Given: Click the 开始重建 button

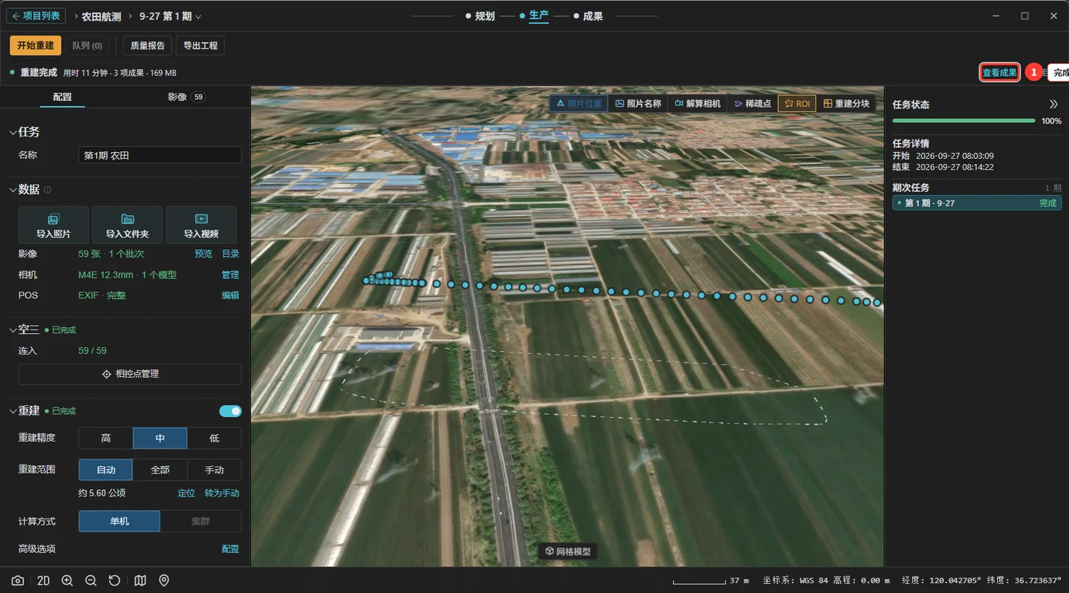Looking at the screenshot, I should pos(36,45).
